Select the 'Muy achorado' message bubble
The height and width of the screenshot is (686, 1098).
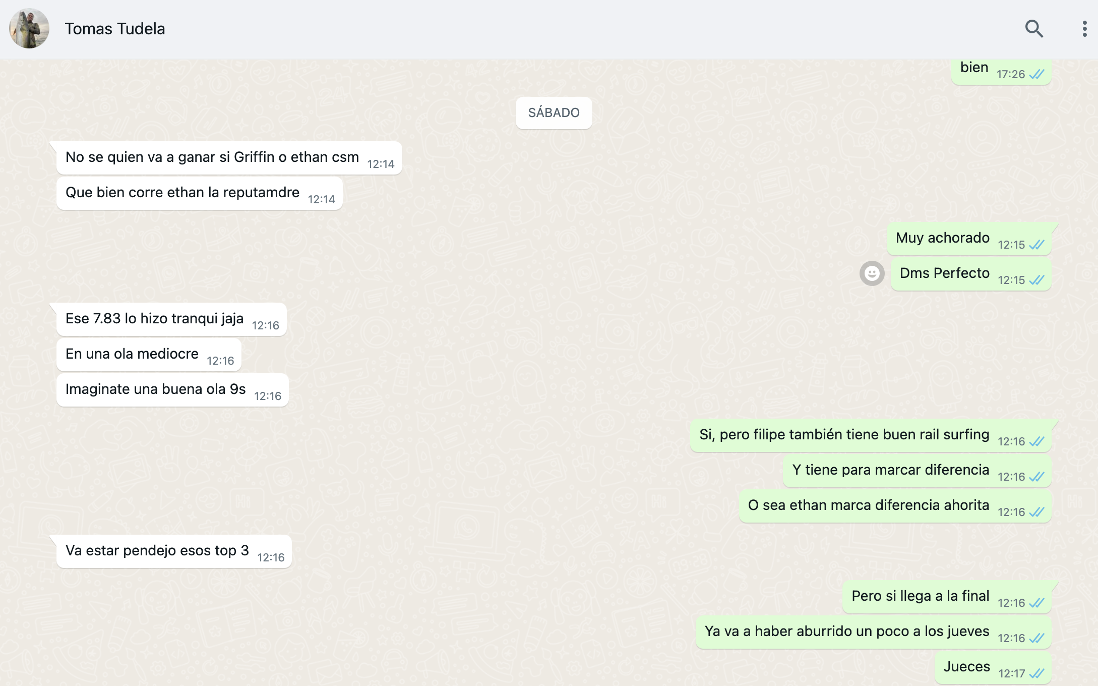[969, 239]
